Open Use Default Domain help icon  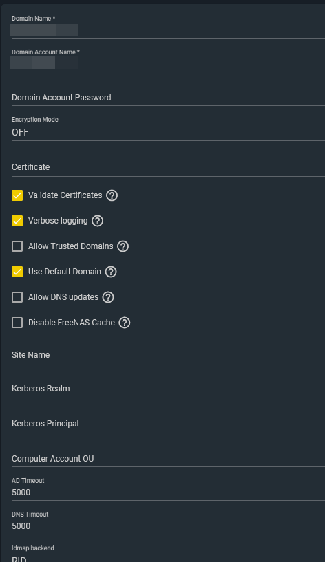tap(111, 272)
